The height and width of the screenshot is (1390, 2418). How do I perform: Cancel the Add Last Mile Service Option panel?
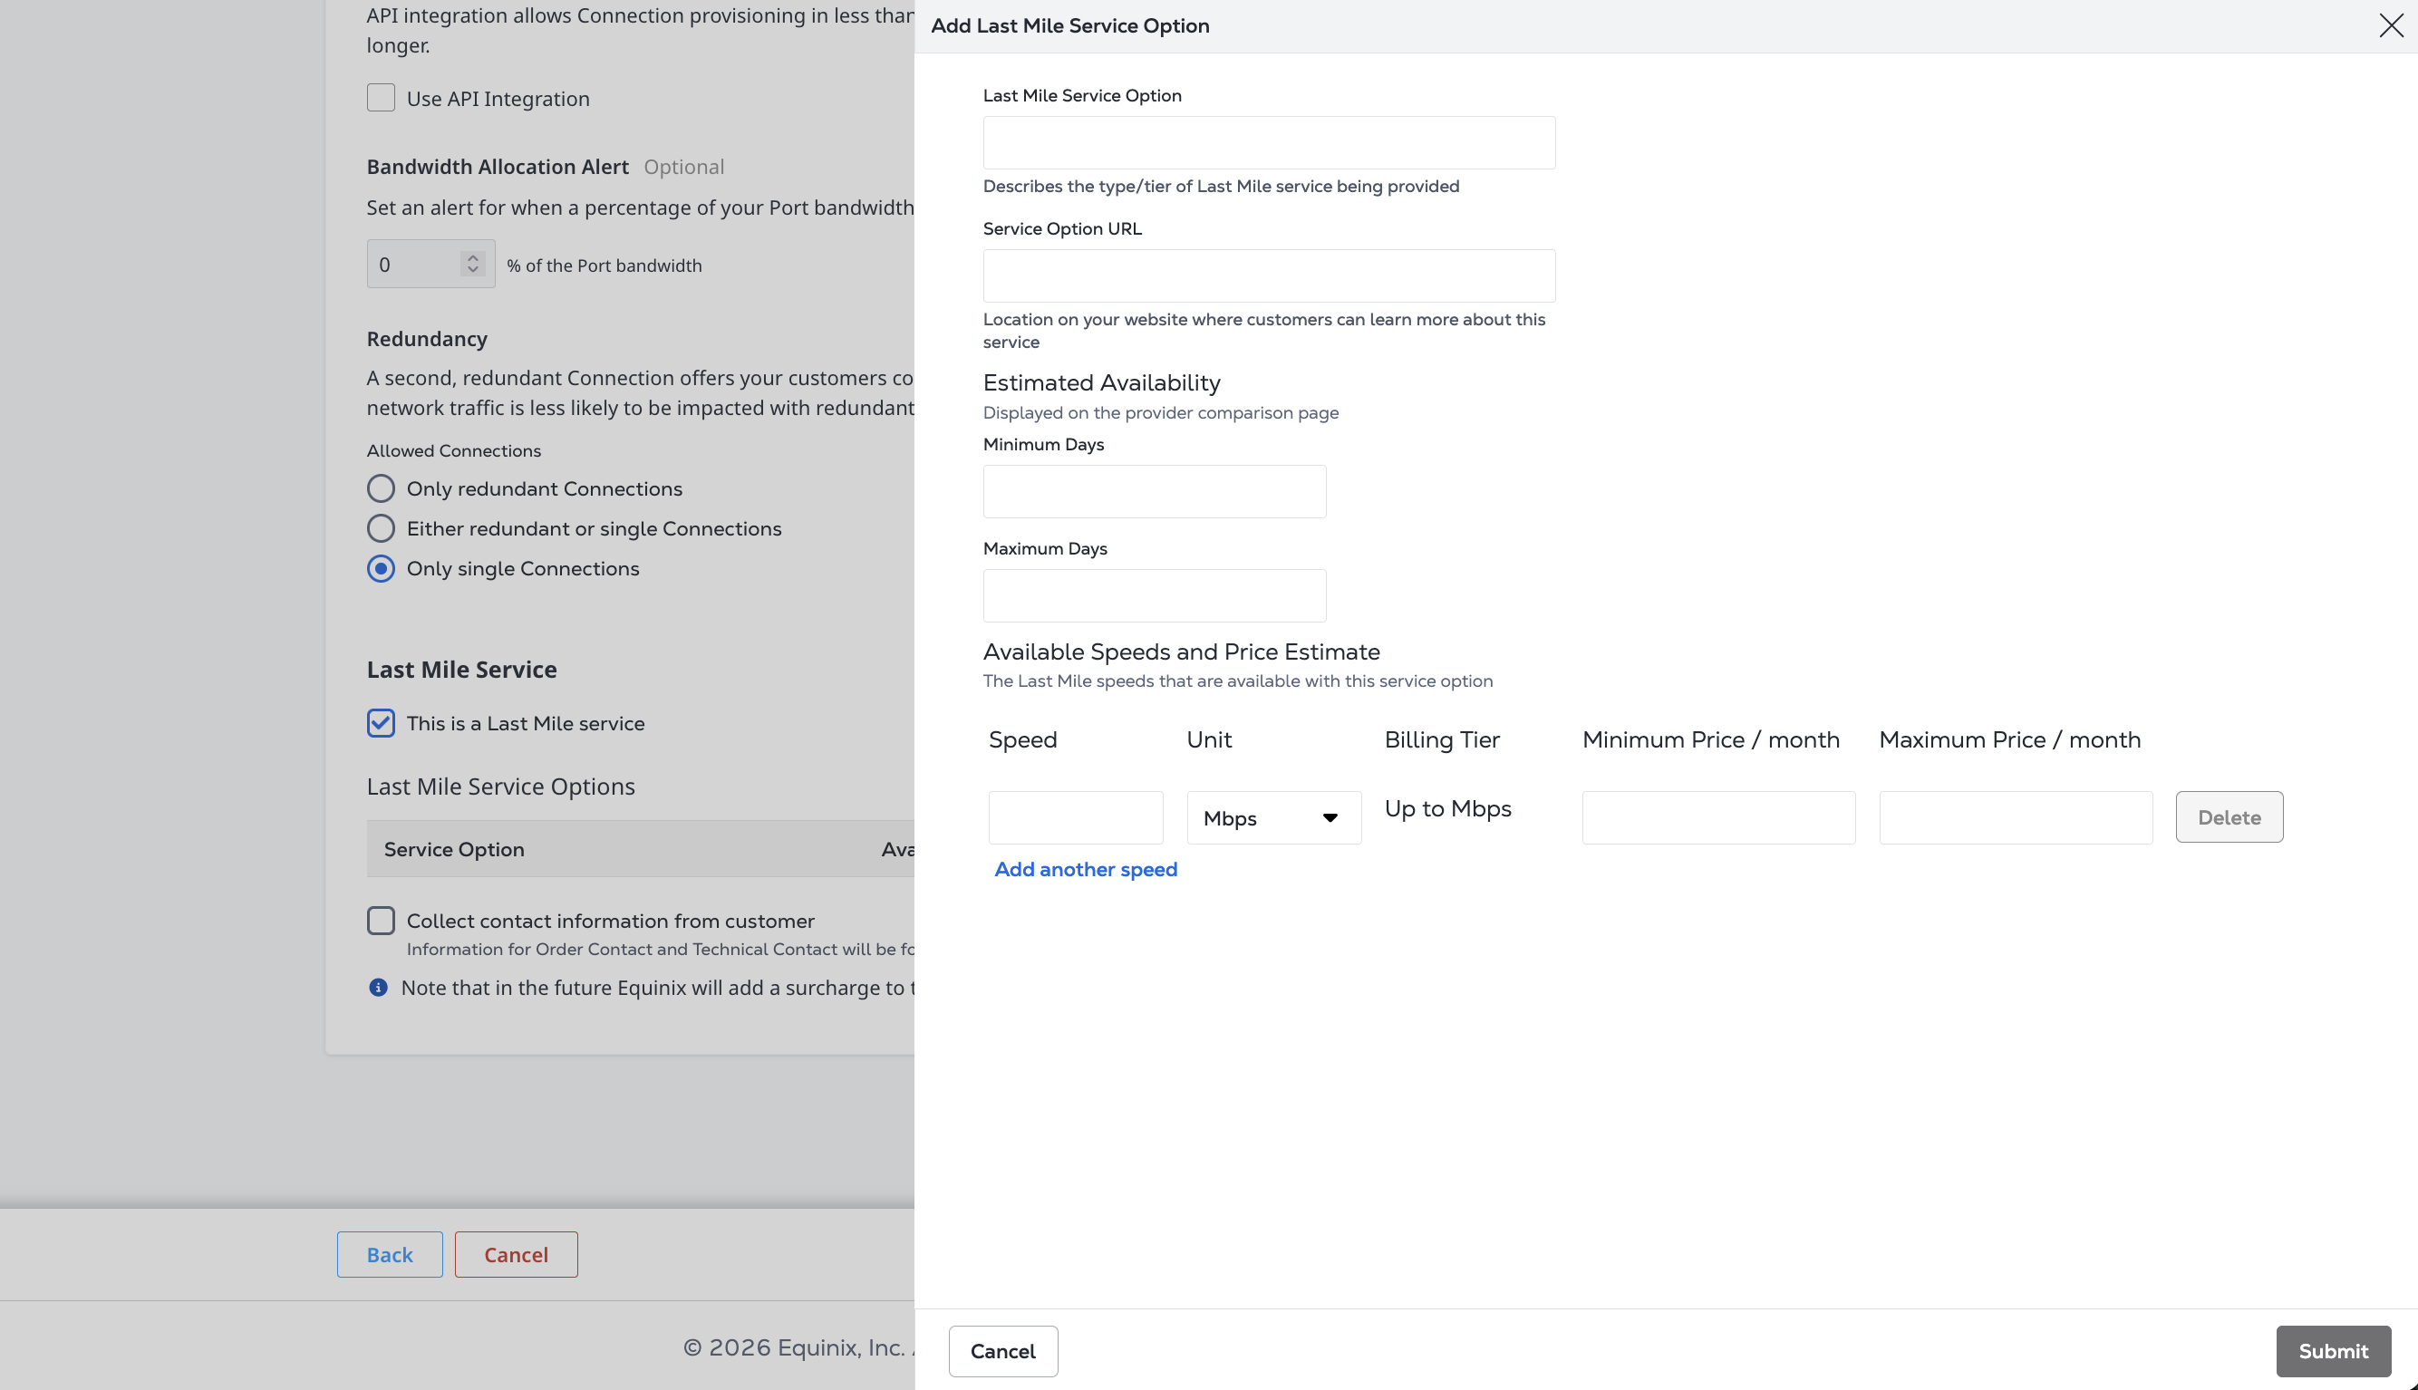pos(1002,1351)
